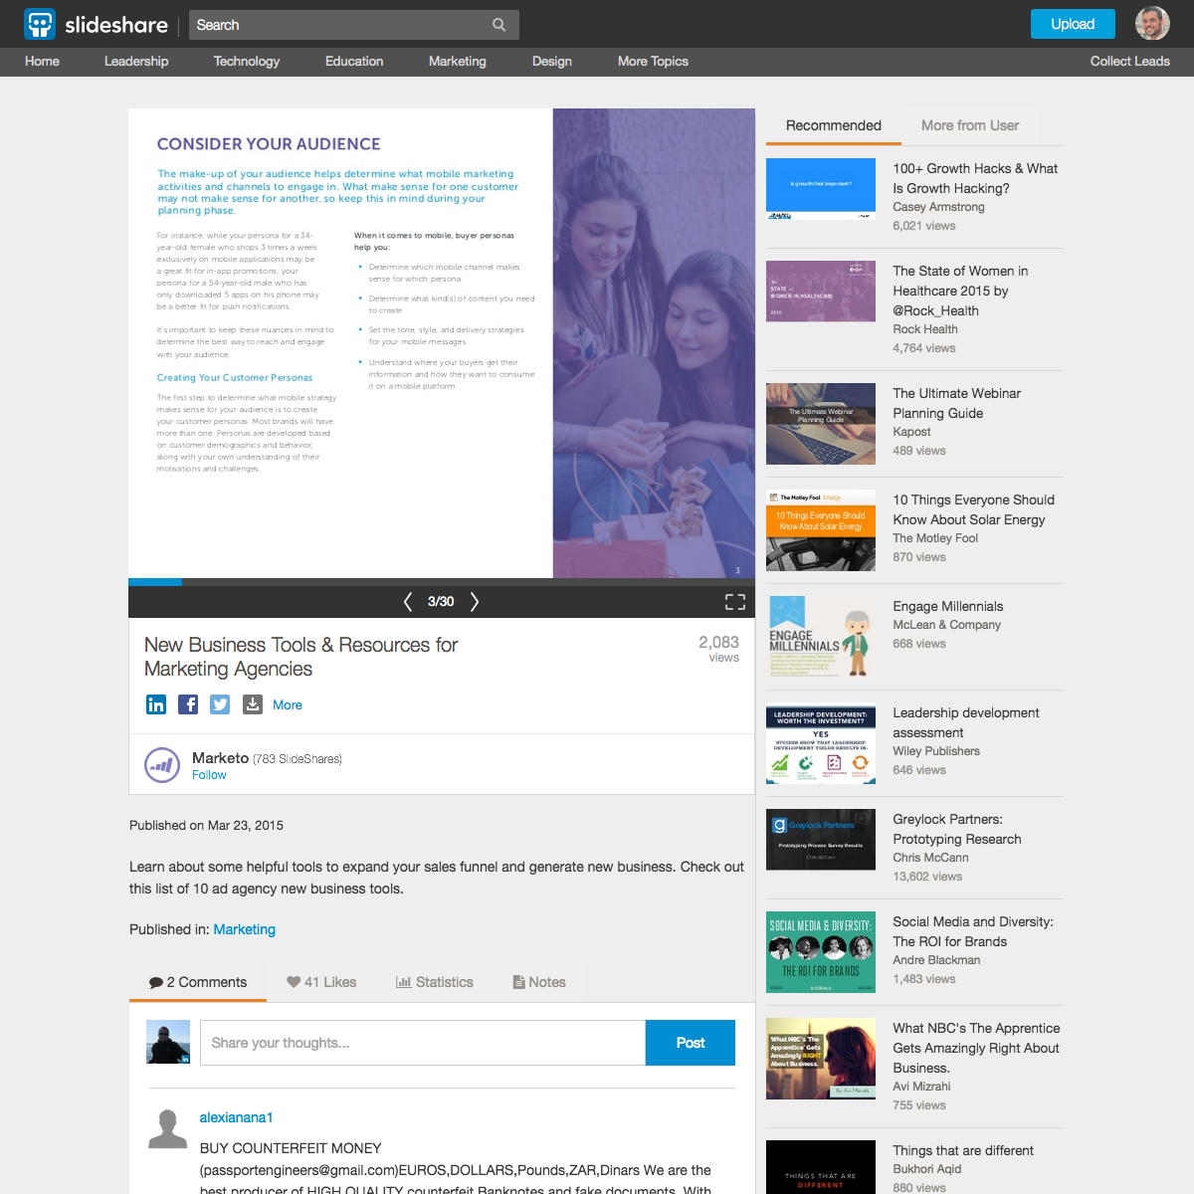Open Engage Millennials thumbnail
The height and width of the screenshot is (1194, 1194).
coord(821,637)
